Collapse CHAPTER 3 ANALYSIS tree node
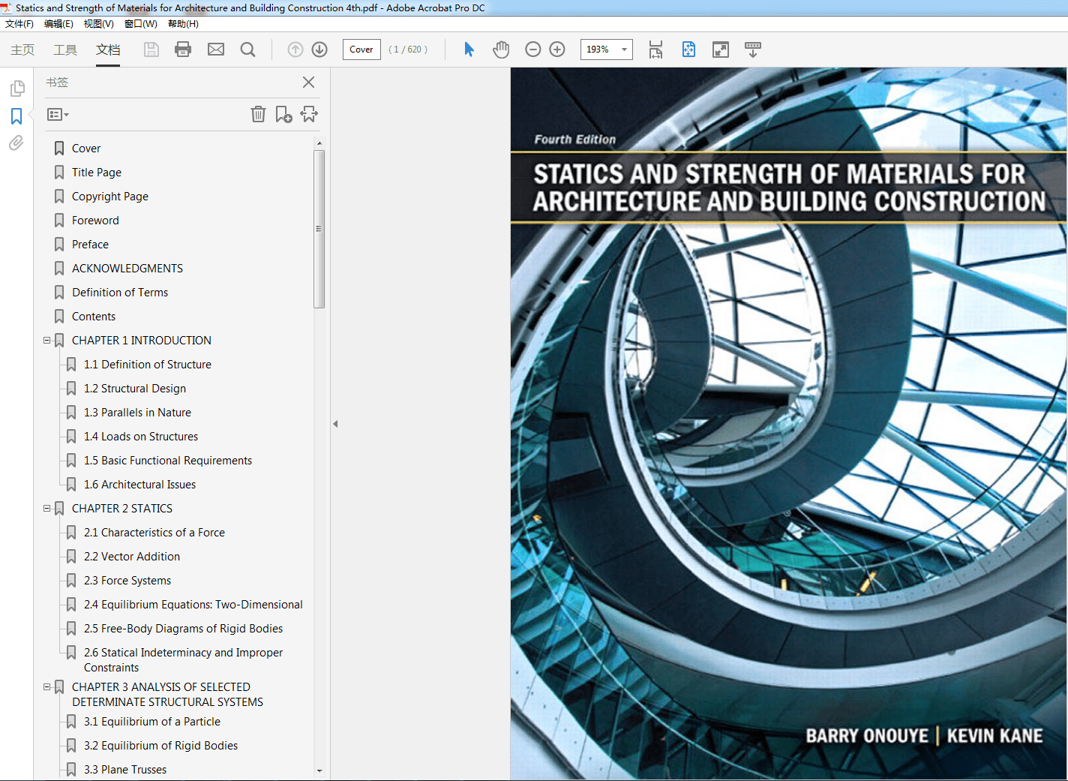This screenshot has width=1068, height=781. click(46, 686)
